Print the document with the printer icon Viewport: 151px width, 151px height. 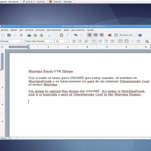(29, 35)
